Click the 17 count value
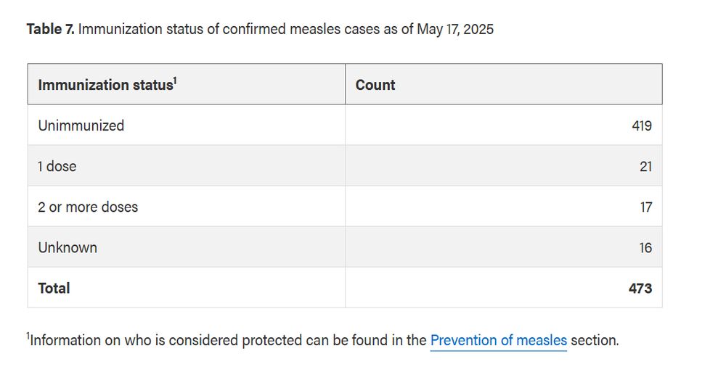The width and height of the screenshot is (726, 380). 646,207
